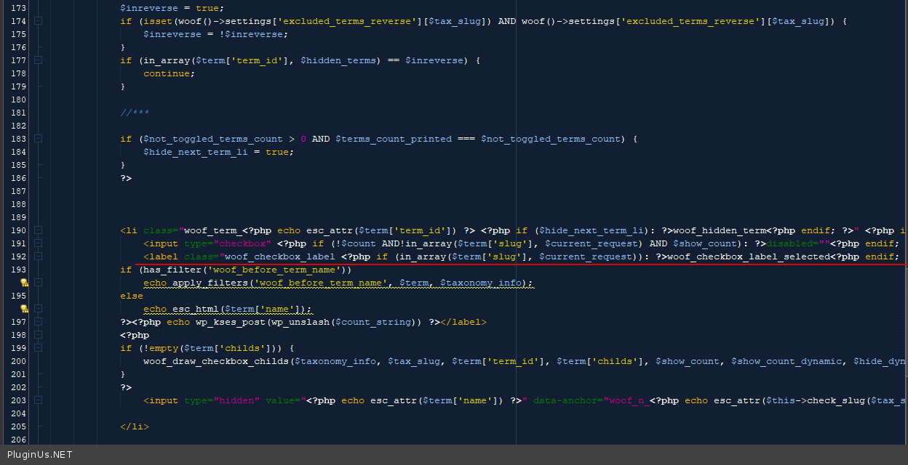
Task: Collapse the code block at line 183
Action: 38,139
